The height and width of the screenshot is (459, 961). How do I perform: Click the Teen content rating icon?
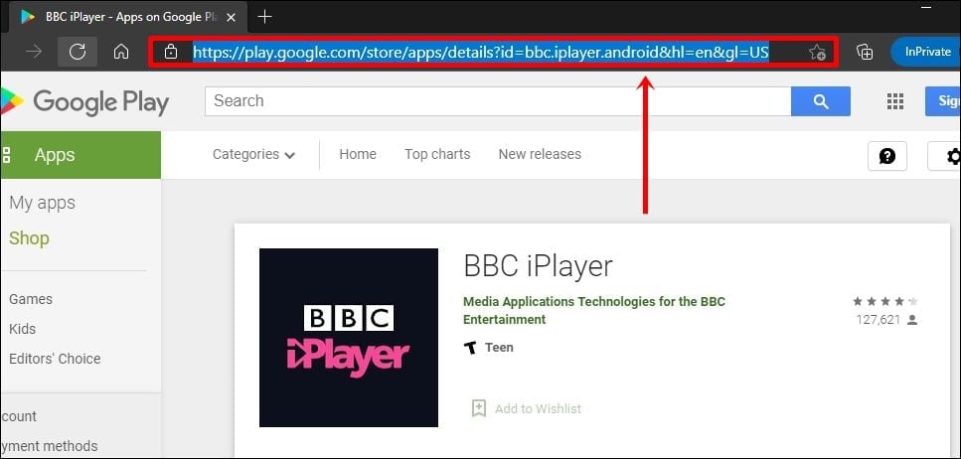point(470,348)
